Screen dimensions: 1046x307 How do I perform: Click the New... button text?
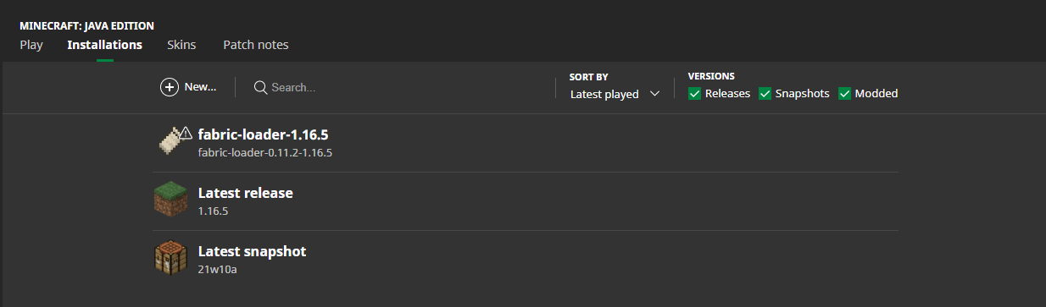[x=200, y=87]
